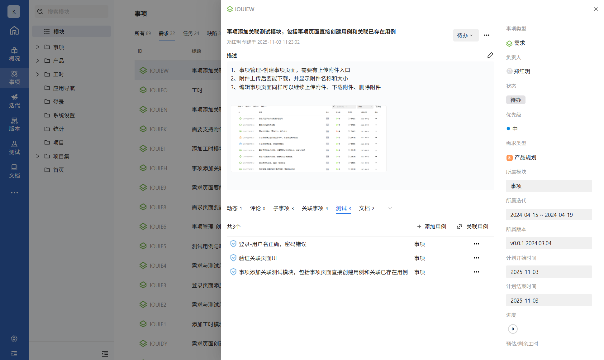The height and width of the screenshot is (360, 604).
Task: Click the 版本 version sidebar icon
Action: coord(14,124)
